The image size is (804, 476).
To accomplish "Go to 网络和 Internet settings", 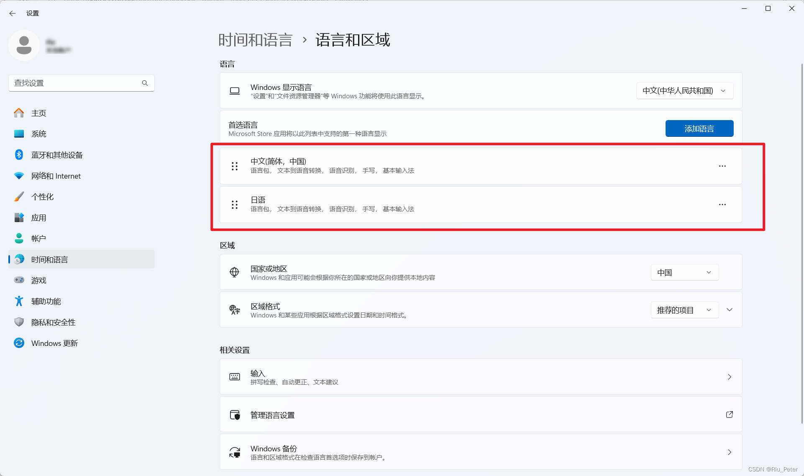I will 82,176.
